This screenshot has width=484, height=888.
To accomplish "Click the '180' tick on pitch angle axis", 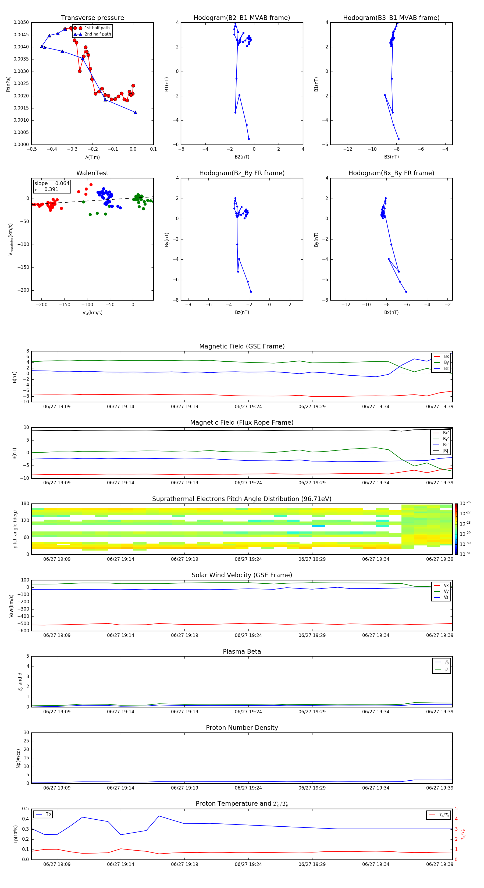I will tap(25, 504).
